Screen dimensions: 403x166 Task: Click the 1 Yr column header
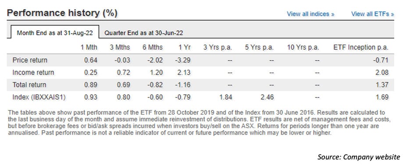pos(184,47)
